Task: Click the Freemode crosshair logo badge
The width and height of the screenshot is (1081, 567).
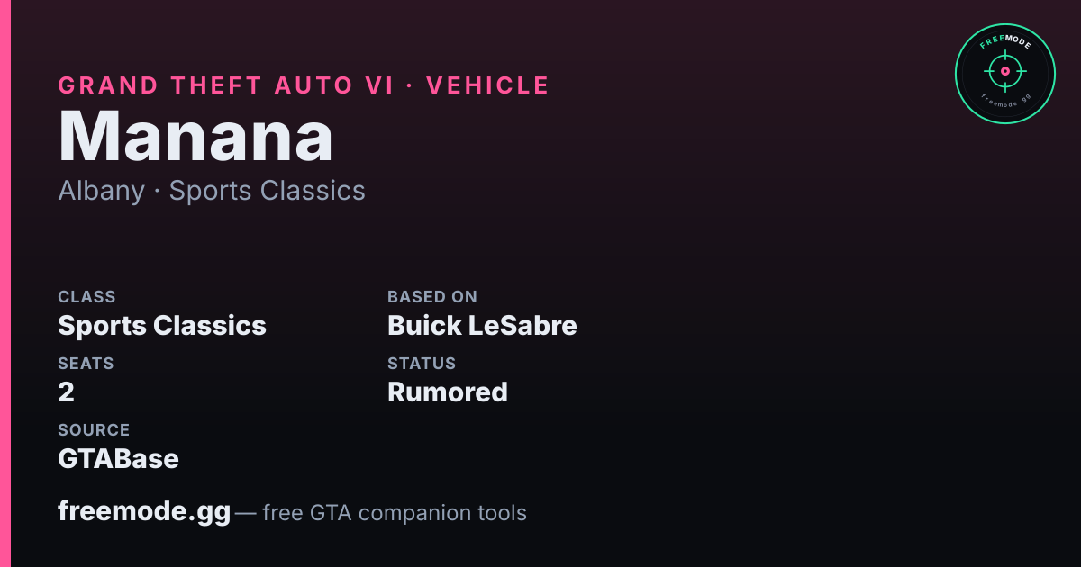Action: [1004, 74]
